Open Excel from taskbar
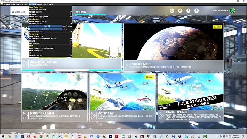247x139 pixels. pos(47,136)
